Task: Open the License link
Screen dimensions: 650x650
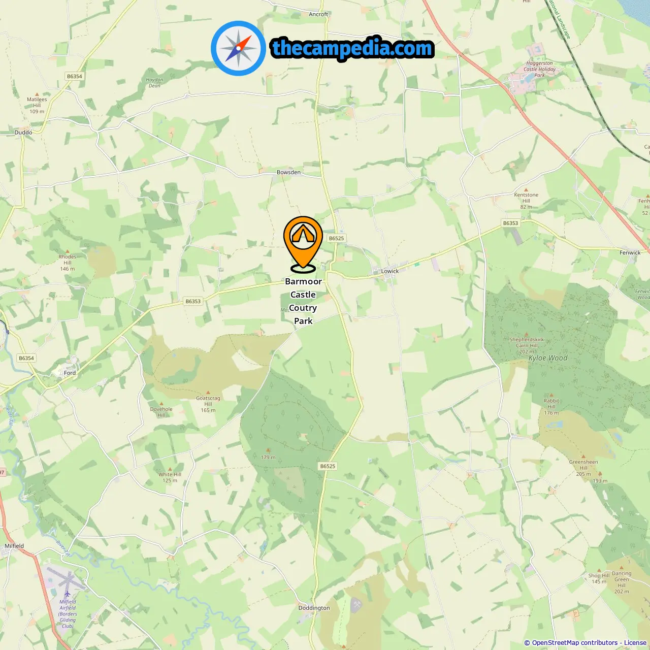Action: pyautogui.click(x=635, y=643)
